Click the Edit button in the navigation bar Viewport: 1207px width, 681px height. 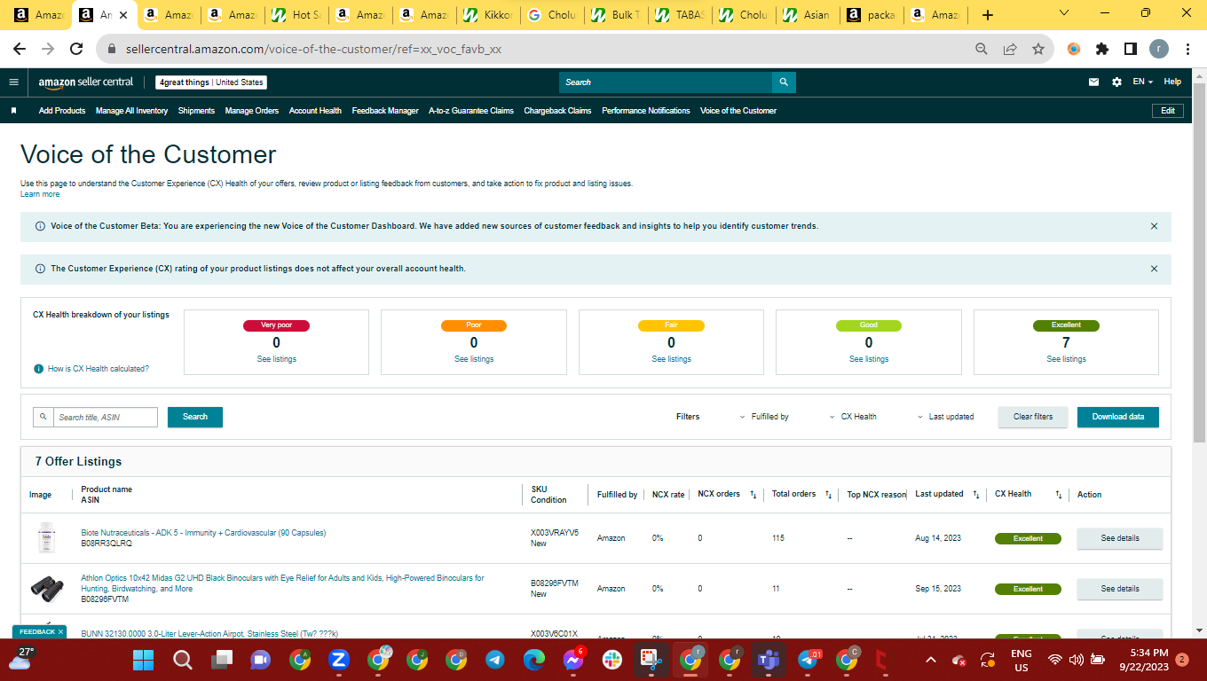(x=1168, y=111)
